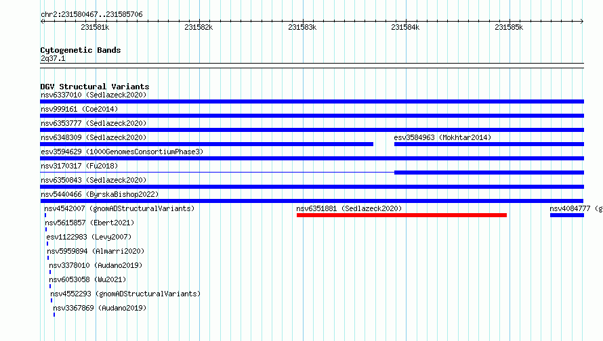Click the 231584k ruler position
This screenshot has height=341, width=603.
click(405, 27)
